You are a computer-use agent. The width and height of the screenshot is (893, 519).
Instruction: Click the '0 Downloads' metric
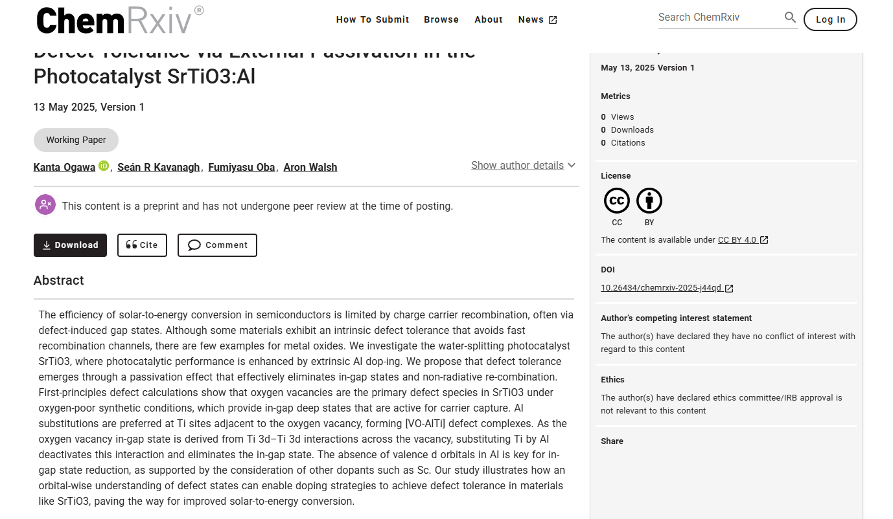coord(627,130)
